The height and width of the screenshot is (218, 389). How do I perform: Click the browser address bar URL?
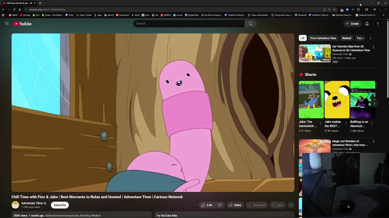tap(47, 9)
